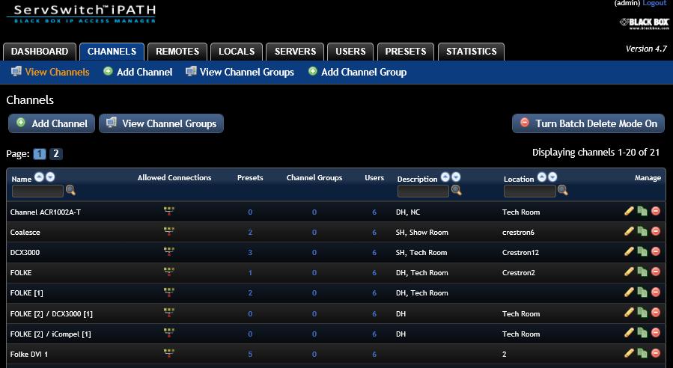Open allowed connections icon for Coalesce
This screenshot has height=368, width=673.
pyautogui.click(x=169, y=231)
